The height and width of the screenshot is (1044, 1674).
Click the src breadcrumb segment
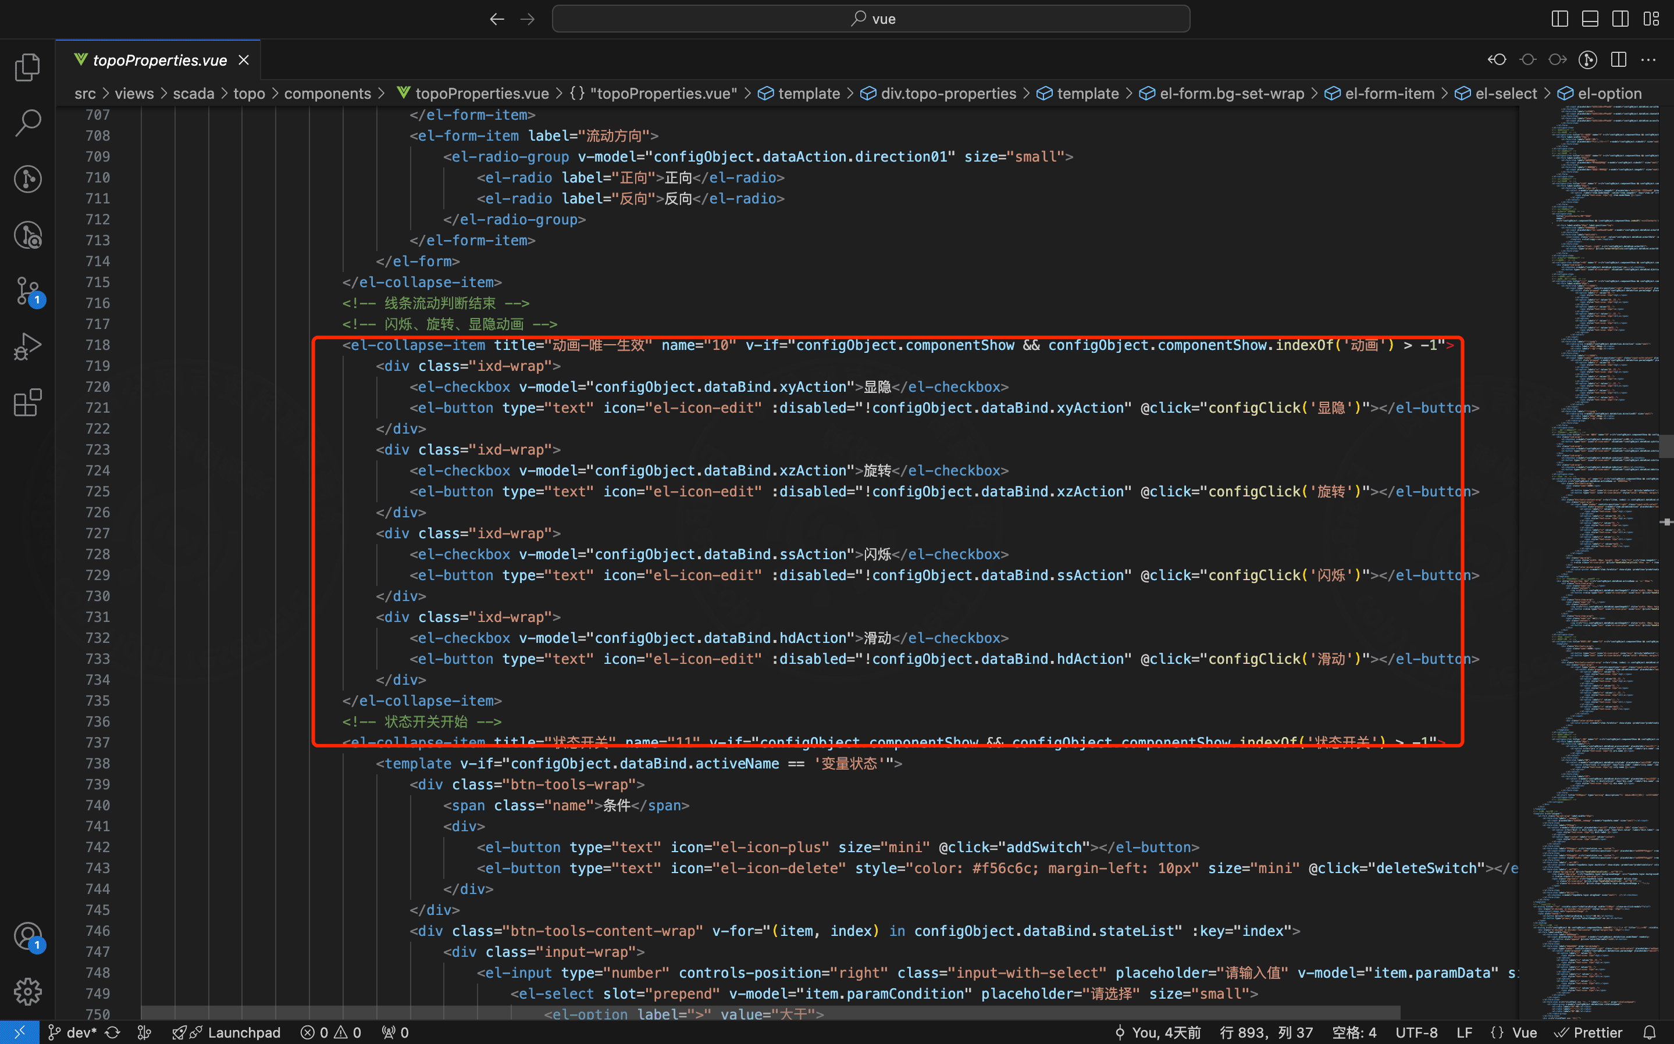(85, 93)
